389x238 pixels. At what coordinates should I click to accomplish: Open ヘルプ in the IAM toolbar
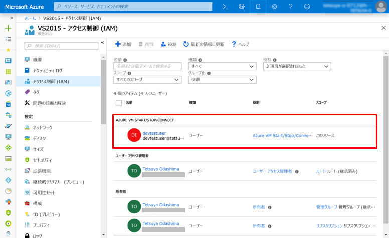(x=240, y=44)
